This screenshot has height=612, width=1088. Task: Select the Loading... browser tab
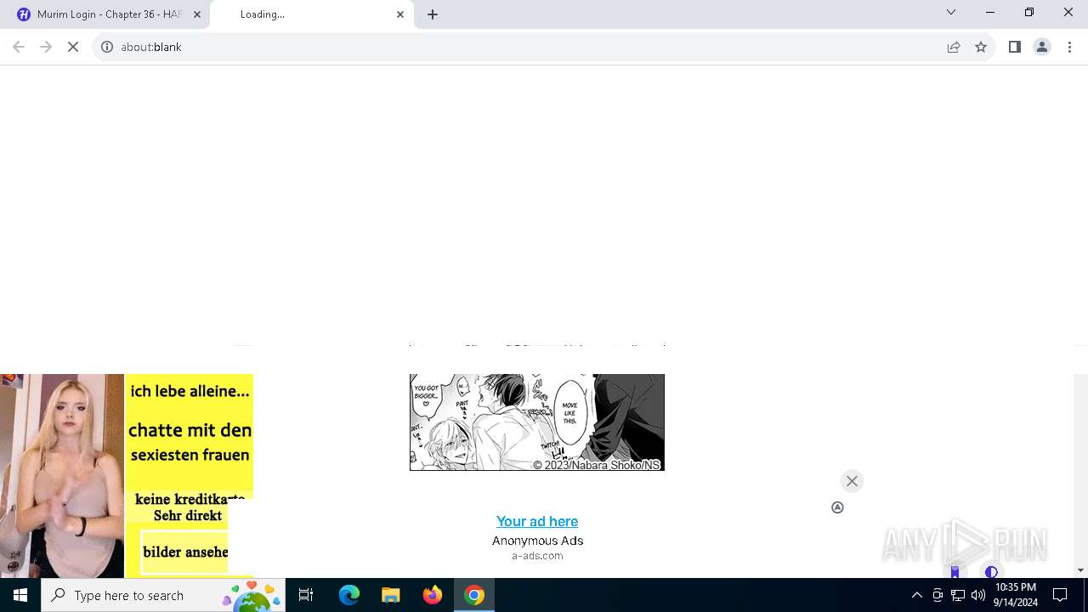coord(310,14)
